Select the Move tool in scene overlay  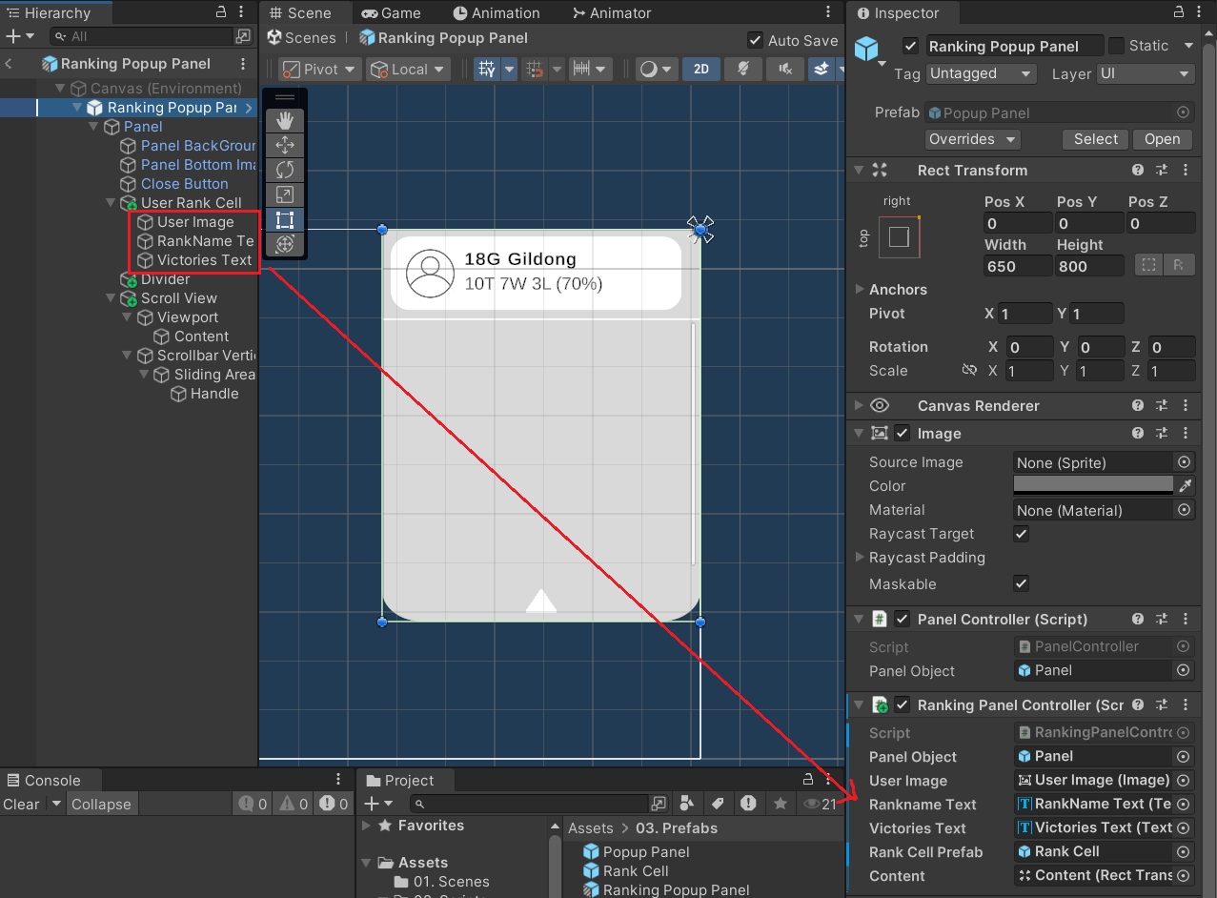pos(284,145)
